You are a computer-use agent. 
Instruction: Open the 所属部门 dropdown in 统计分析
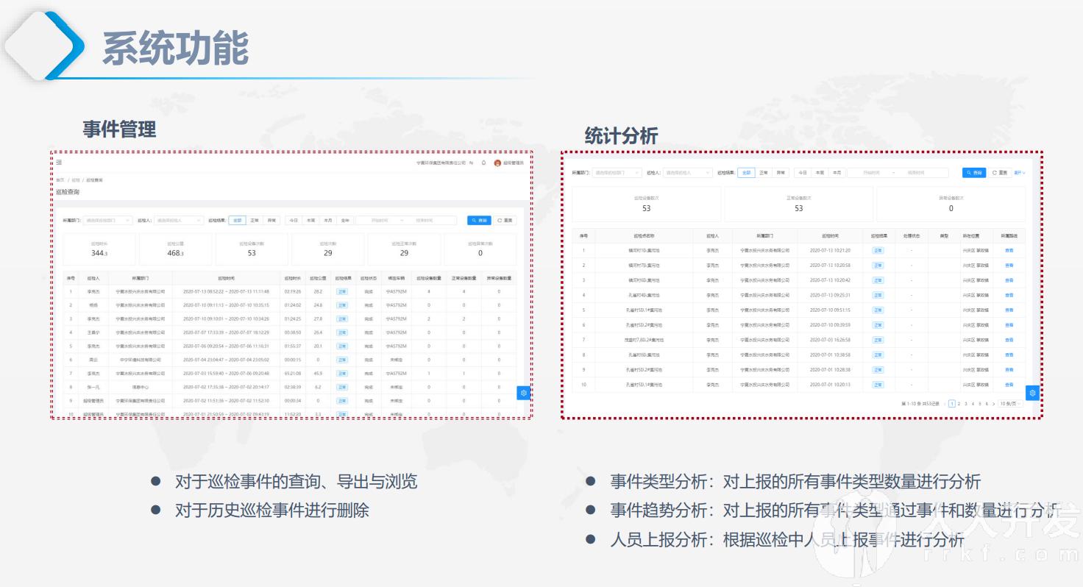point(617,173)
